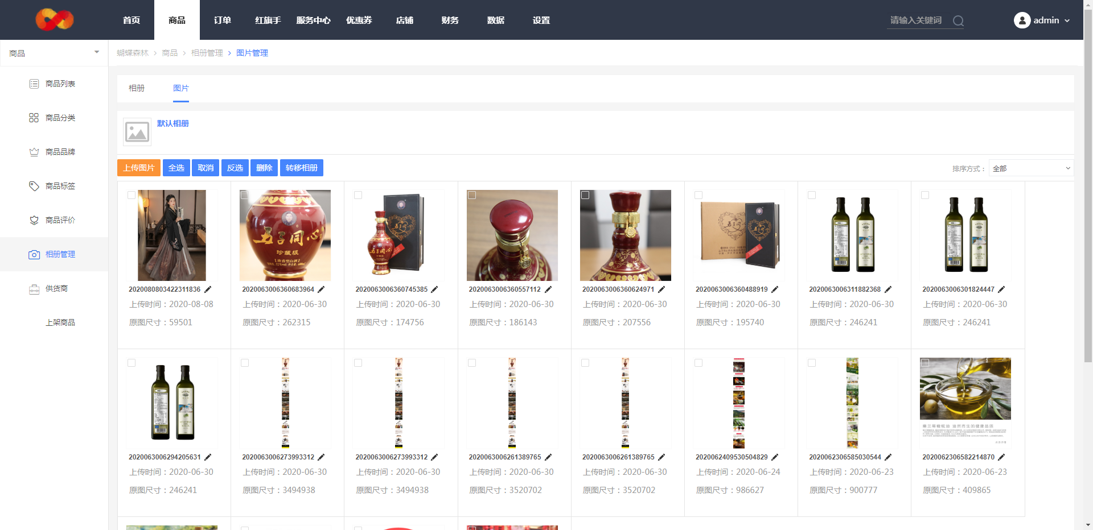Go to 相册管理 in breadcrumb
1093x530 pixels.
coord(207,53)
